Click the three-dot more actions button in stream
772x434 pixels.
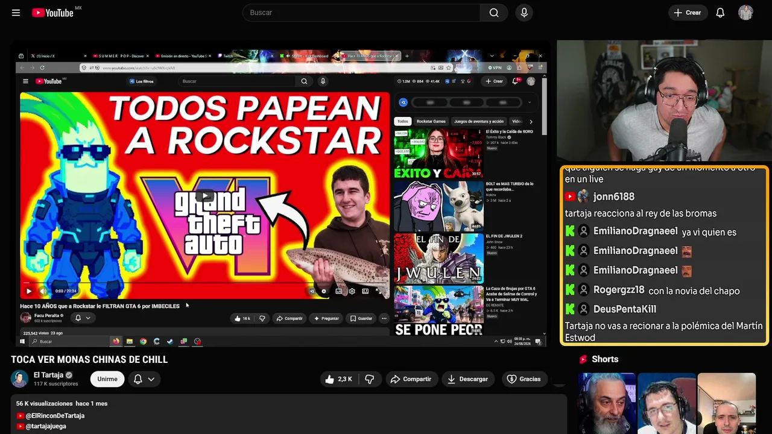coord(384,318)
